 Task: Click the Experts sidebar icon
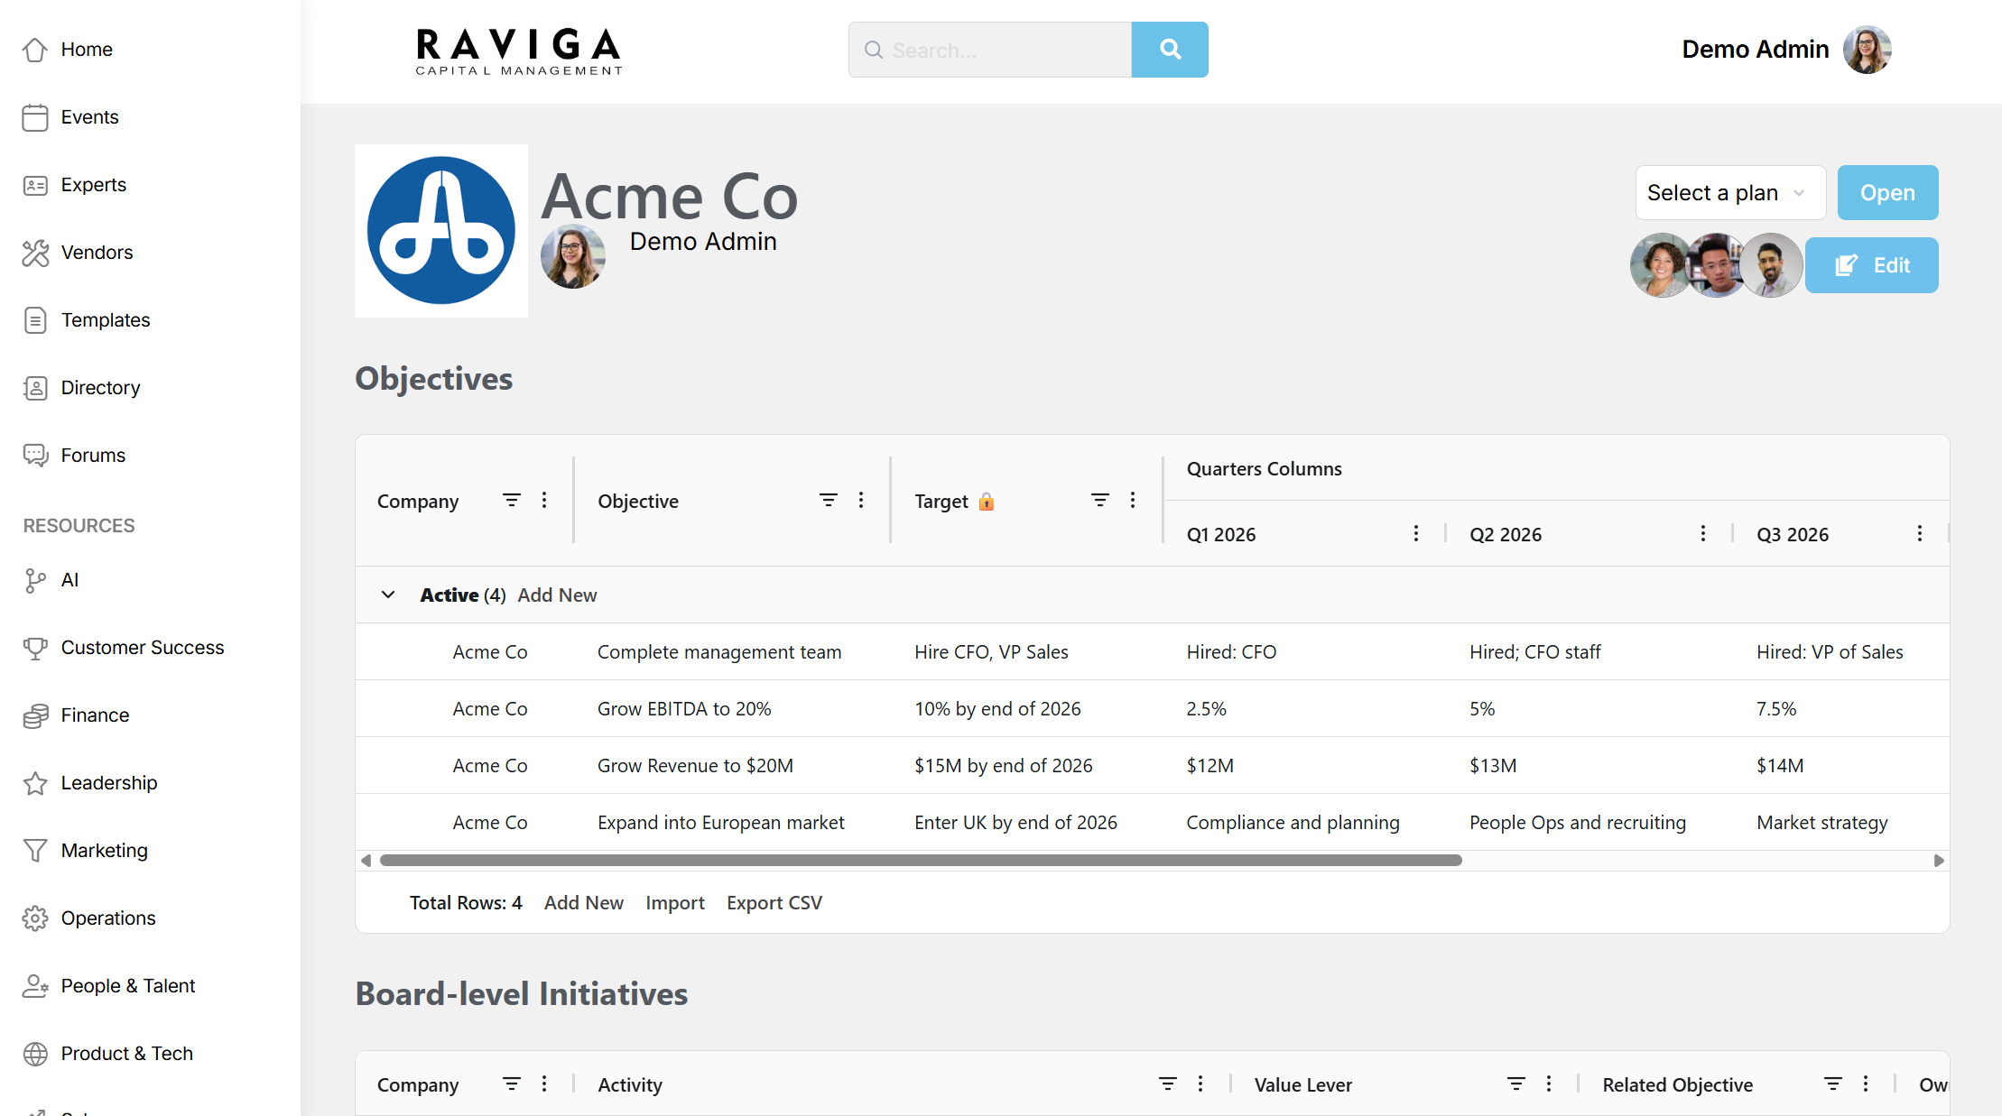pos(35,185)
